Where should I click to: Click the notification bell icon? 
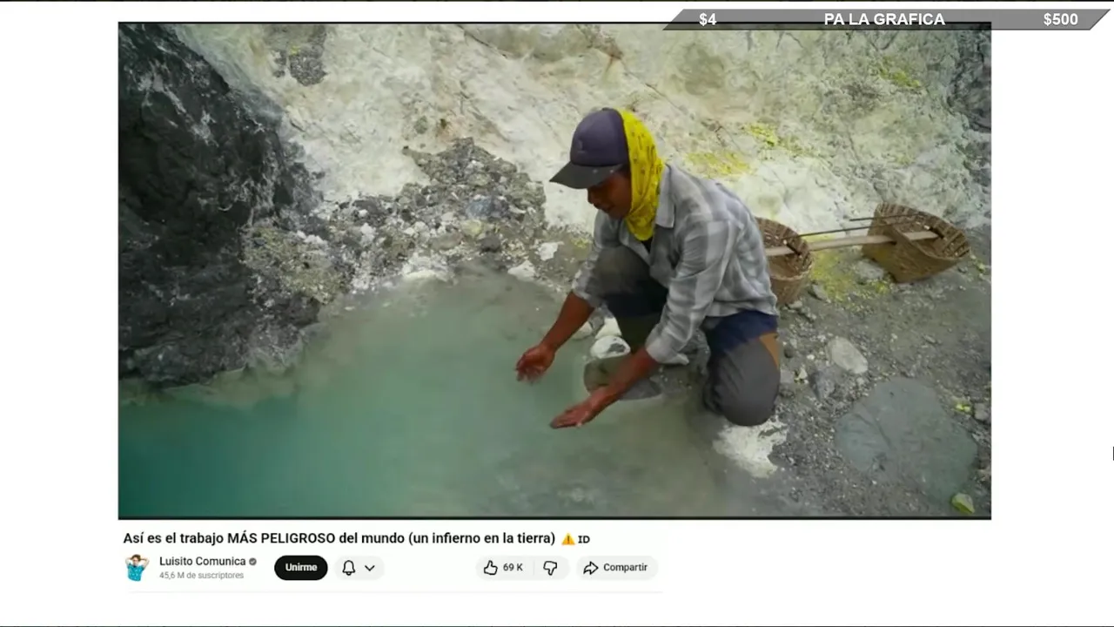coord(348,568)
